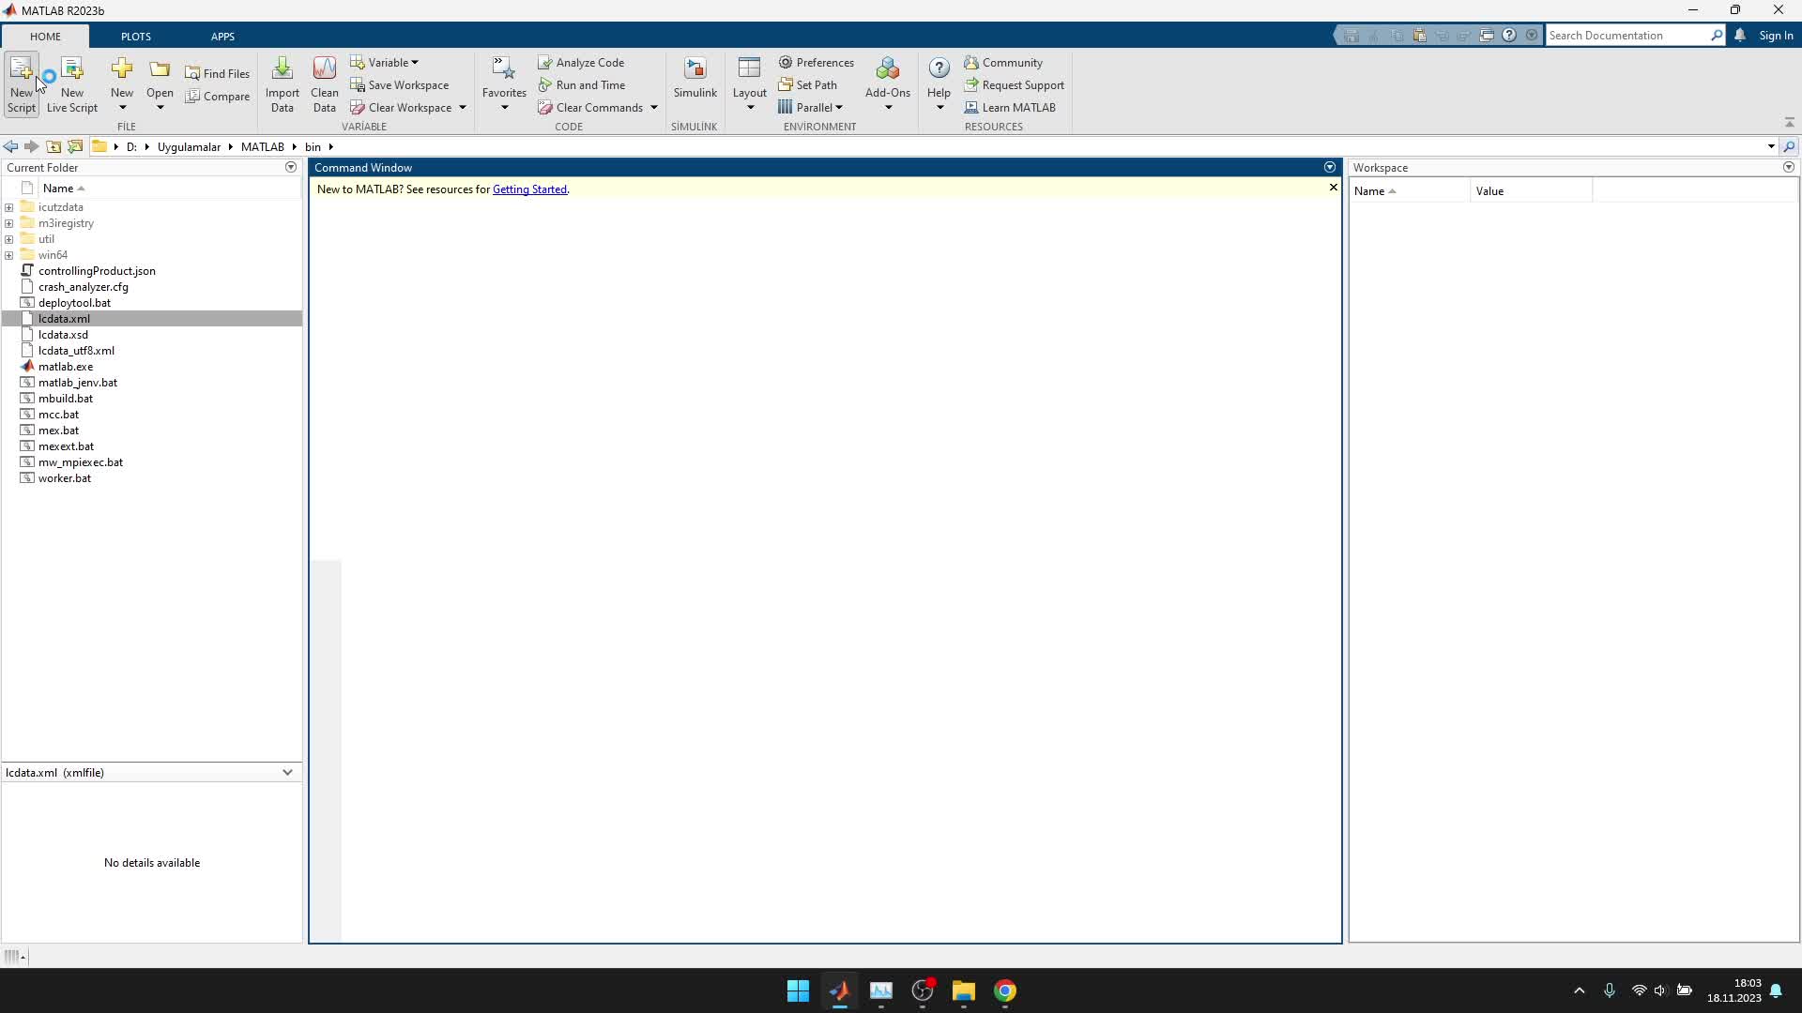Open the notifications bell in the toolbar
Screen dimensions: 1802x1013
tap(1740, 35)
